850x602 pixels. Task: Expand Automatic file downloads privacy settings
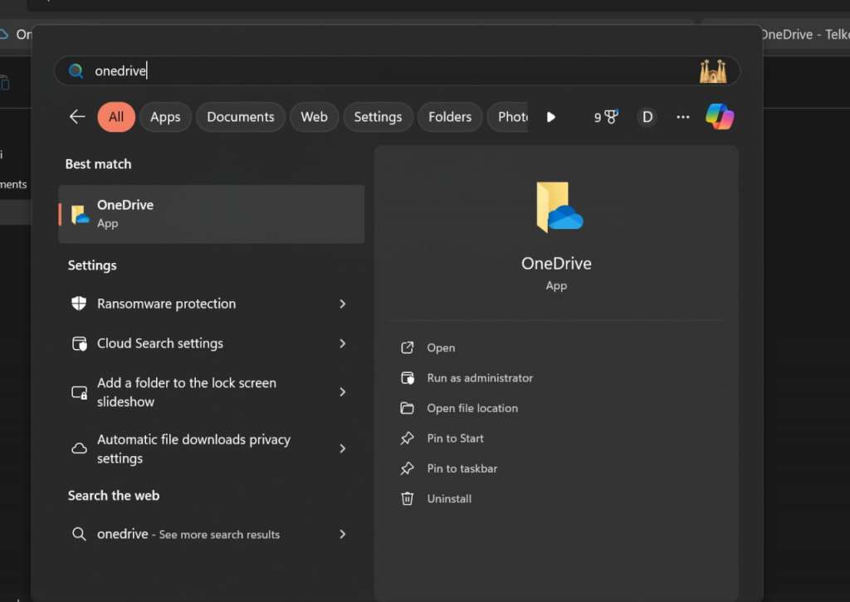pos(342,449)
